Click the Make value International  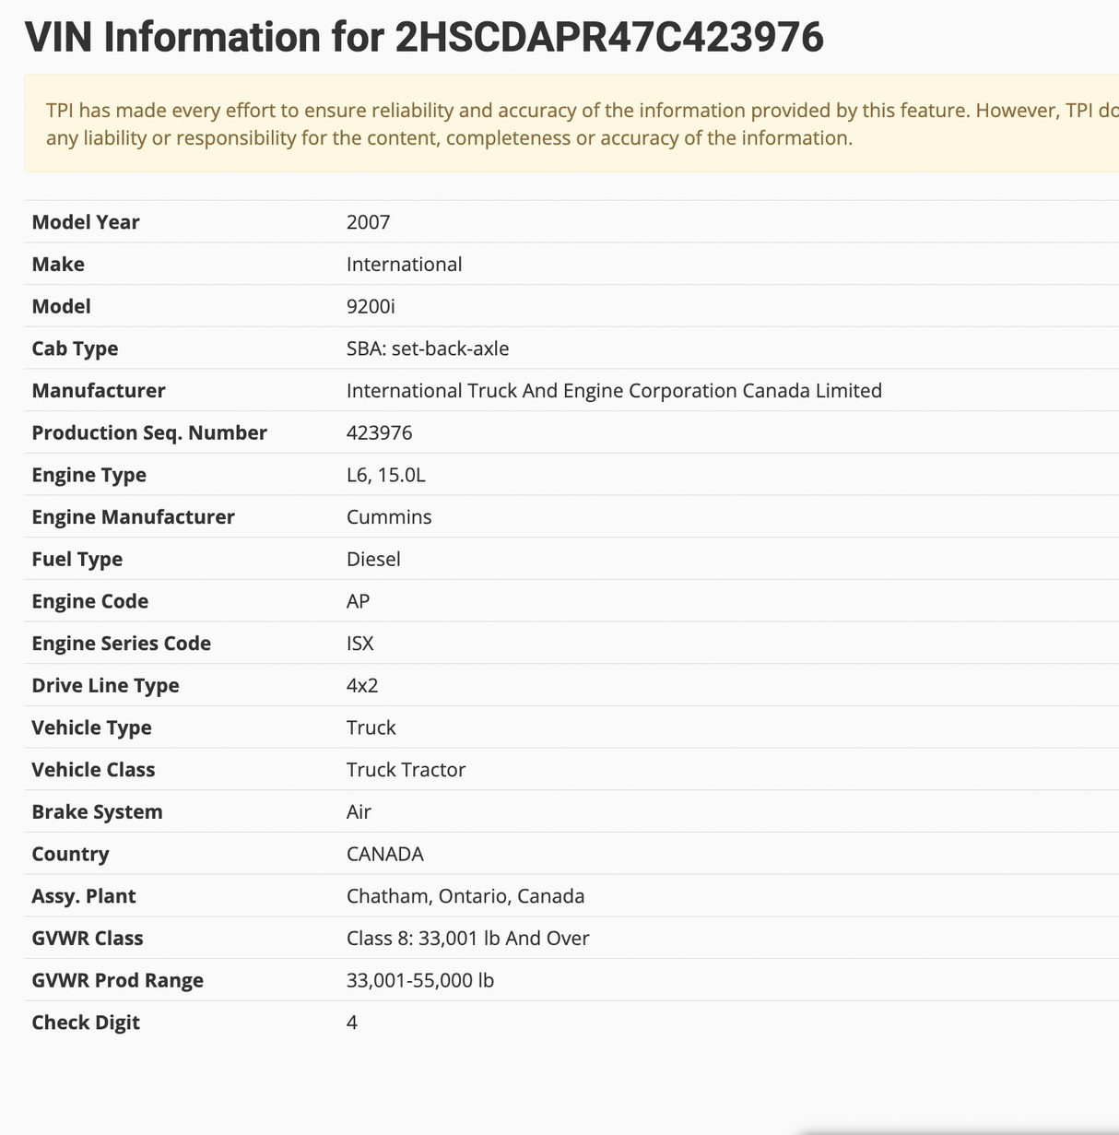pos(404,265)
